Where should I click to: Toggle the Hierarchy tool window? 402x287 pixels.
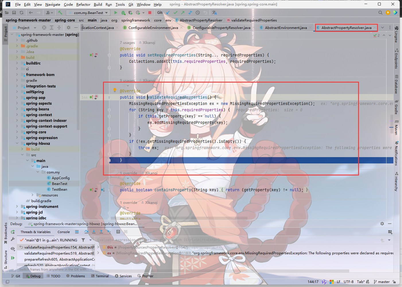pos(396,182)
